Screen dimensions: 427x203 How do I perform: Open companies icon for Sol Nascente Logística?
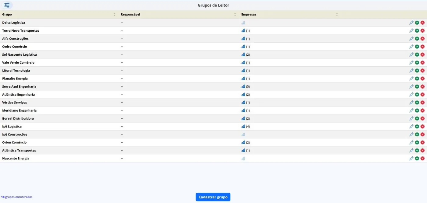click(243, 54)
